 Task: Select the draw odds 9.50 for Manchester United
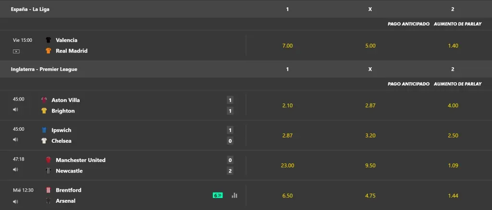pyautogui.click(x=370, y=165)
